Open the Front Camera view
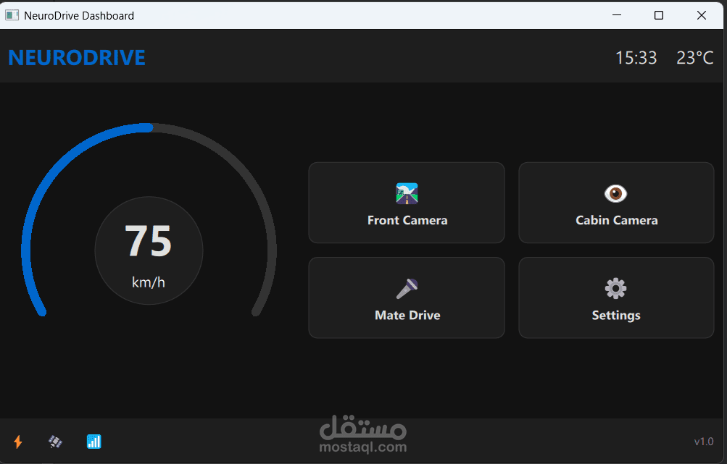 (407, 203)
